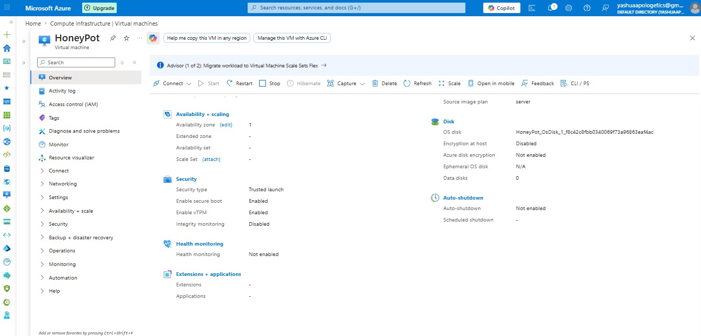Open All services icon in left portal sidebar
701x336 pixels.
[7, 75]
